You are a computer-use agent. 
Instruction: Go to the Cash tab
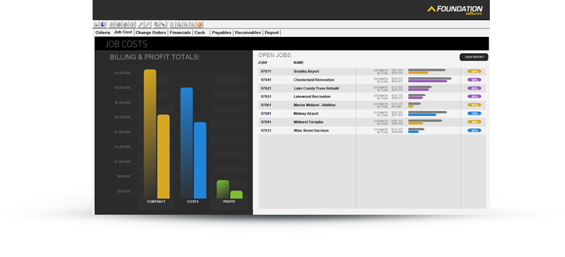coord(199,32)
